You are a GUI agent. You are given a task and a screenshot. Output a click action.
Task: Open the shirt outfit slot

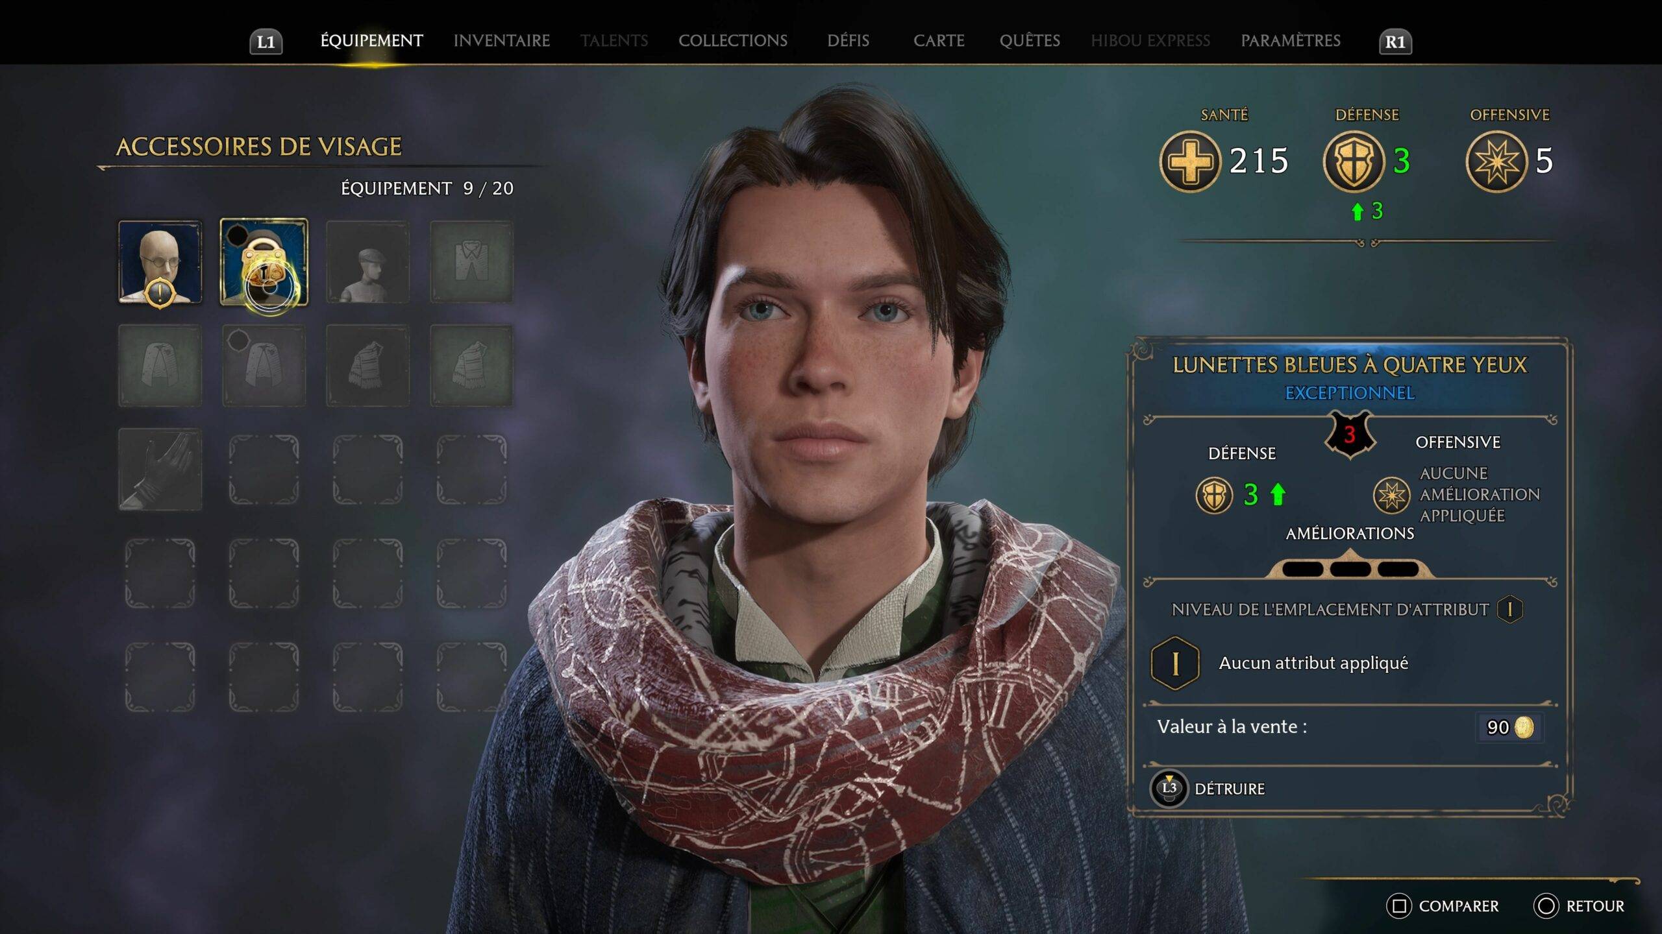click(x=471, y=262)
